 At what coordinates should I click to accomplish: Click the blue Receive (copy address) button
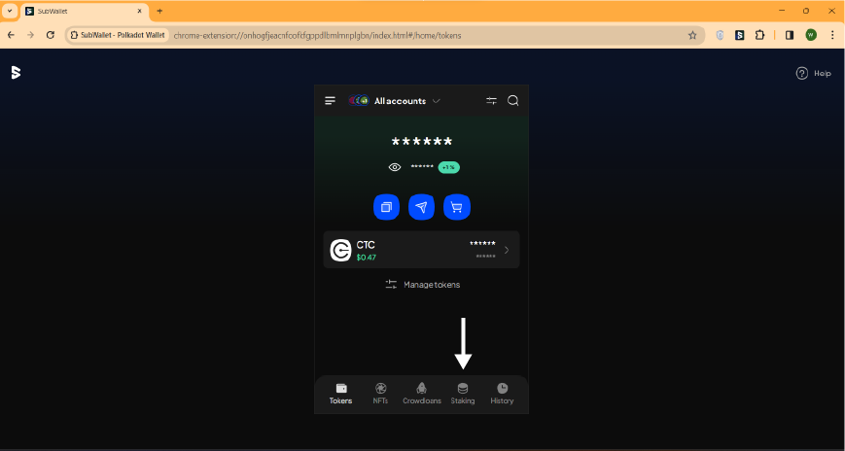coord(386,207)
